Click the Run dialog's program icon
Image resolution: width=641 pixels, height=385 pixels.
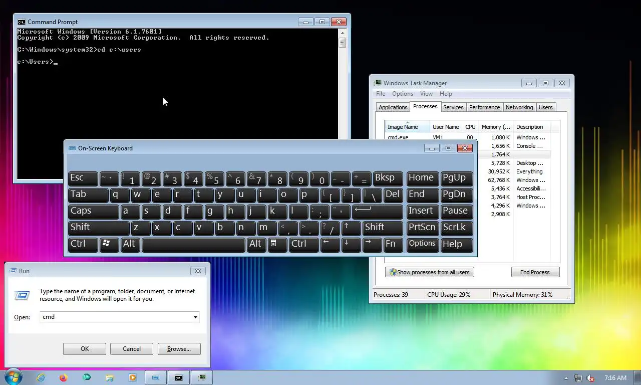(22, 295)
